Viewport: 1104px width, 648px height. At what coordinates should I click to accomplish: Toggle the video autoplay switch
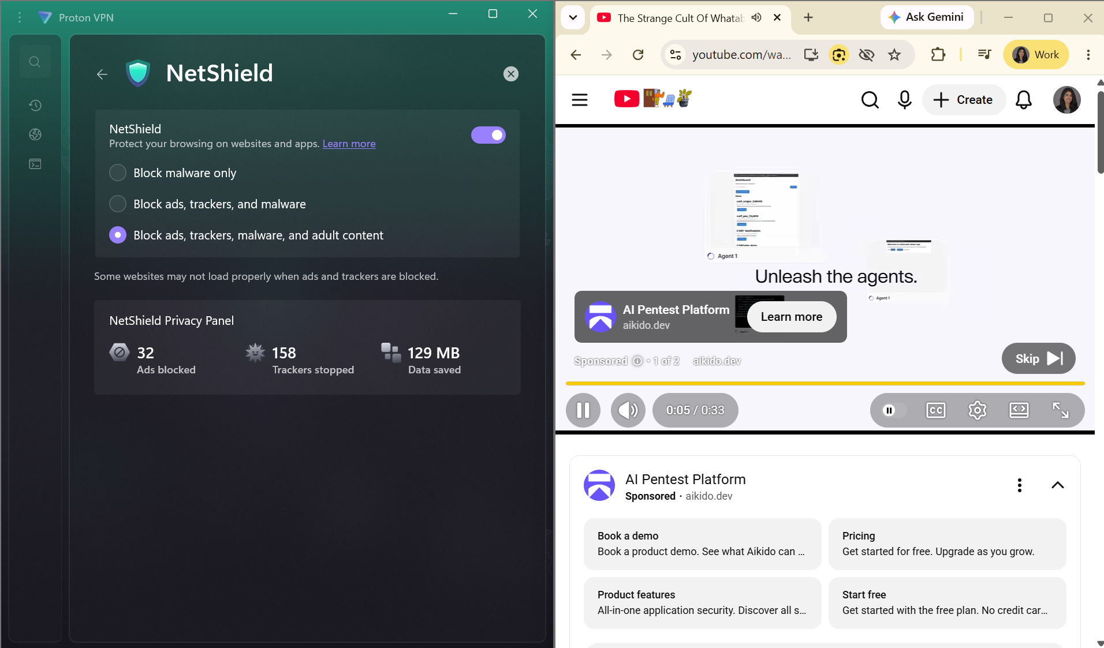pos(894,410)
